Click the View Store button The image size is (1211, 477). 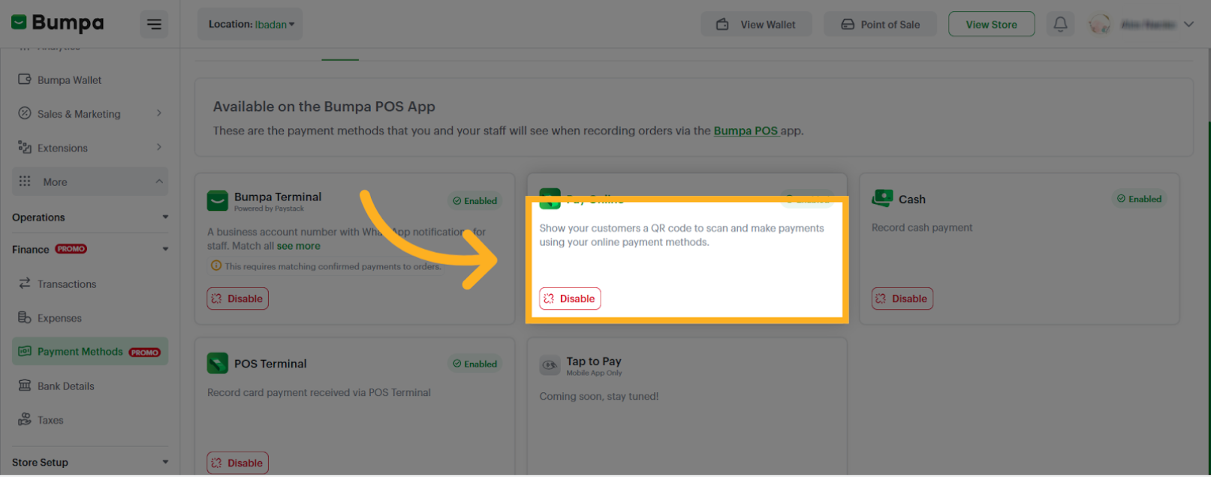pos(991,24)
